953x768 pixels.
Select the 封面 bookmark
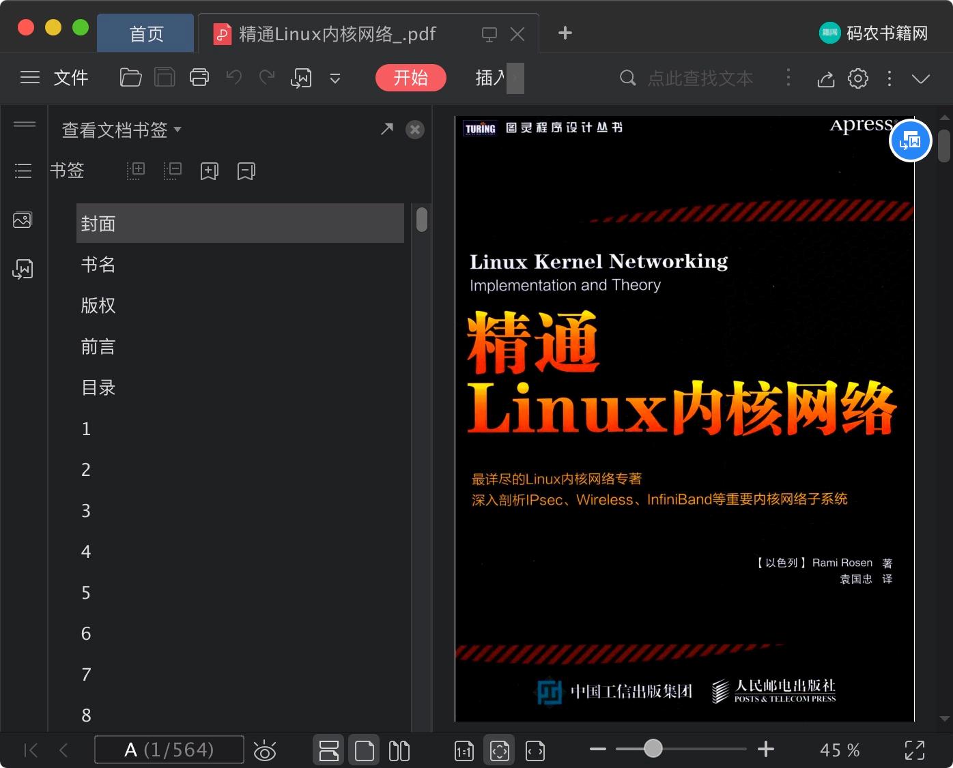coord(240,223)
